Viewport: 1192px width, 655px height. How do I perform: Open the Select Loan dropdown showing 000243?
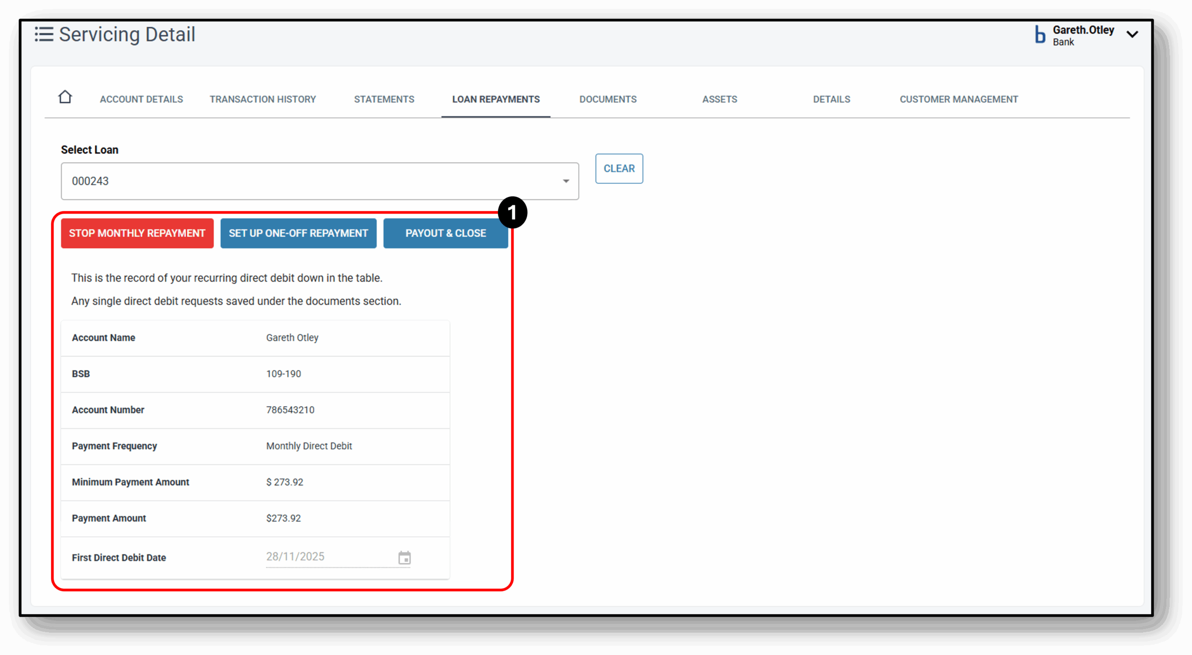point(319,181)
